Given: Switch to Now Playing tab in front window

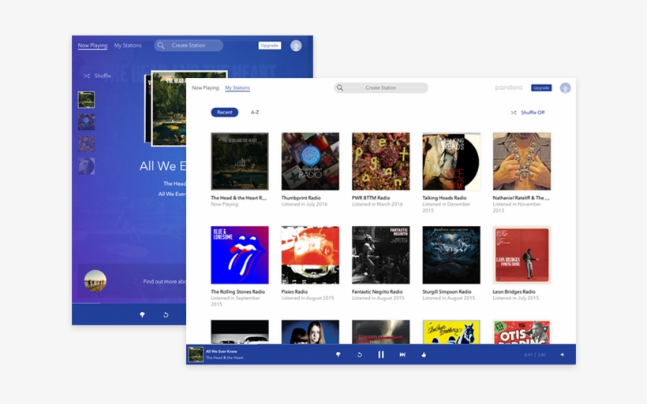Looking at the screenshot, I should 205,87.
